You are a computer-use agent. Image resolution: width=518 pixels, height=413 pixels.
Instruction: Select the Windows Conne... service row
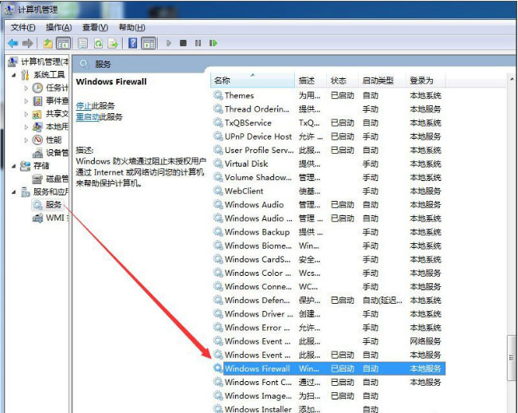click(x=328, y=286)
